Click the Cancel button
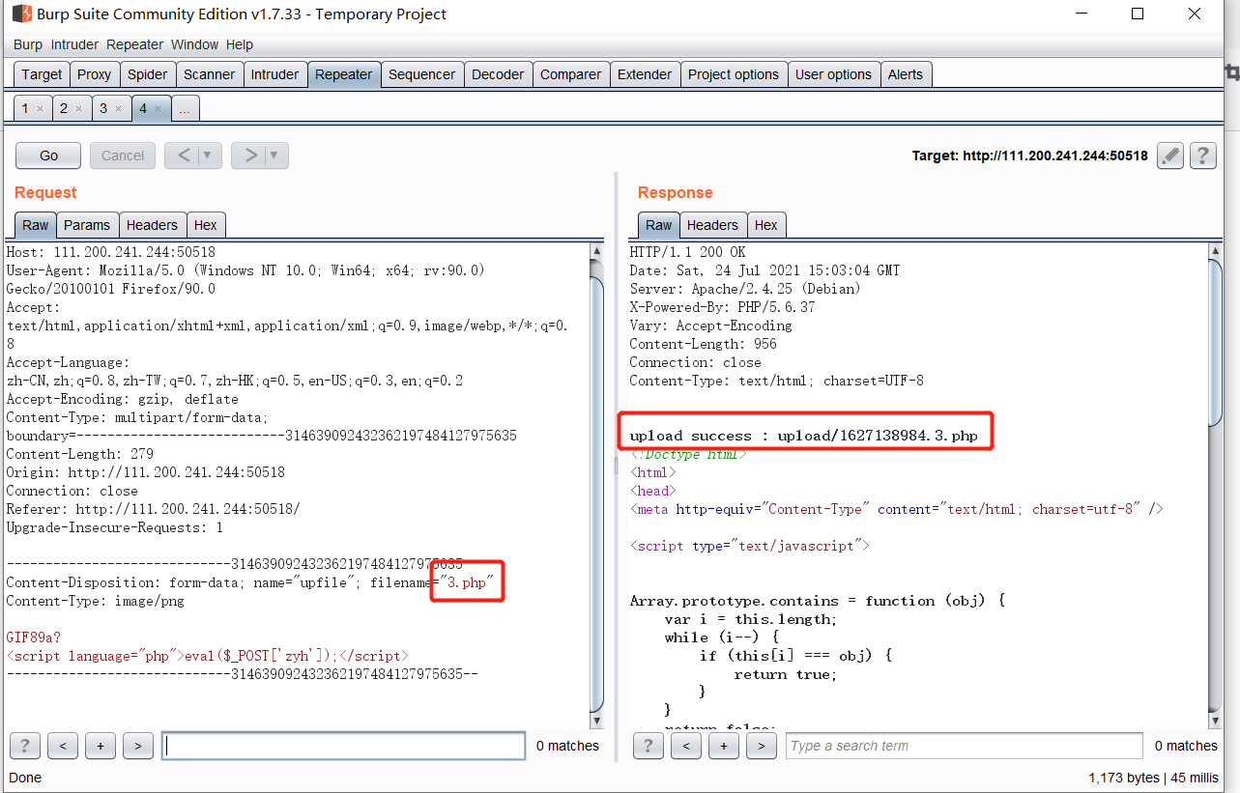 tap(123, 156)
